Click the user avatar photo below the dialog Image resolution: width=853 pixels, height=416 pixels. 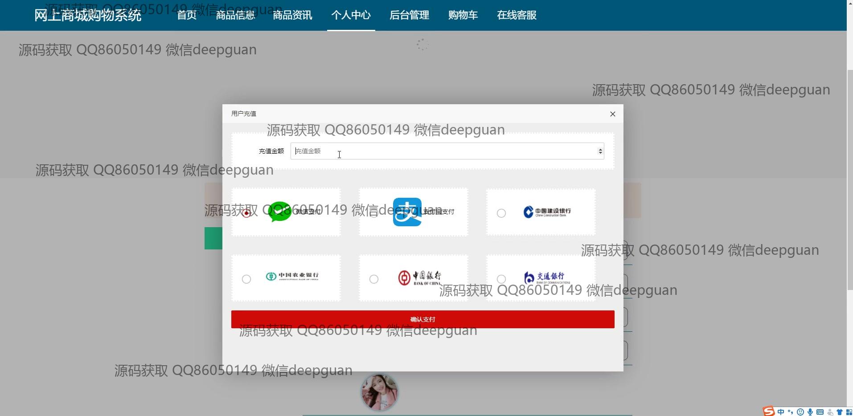(379, 392)
